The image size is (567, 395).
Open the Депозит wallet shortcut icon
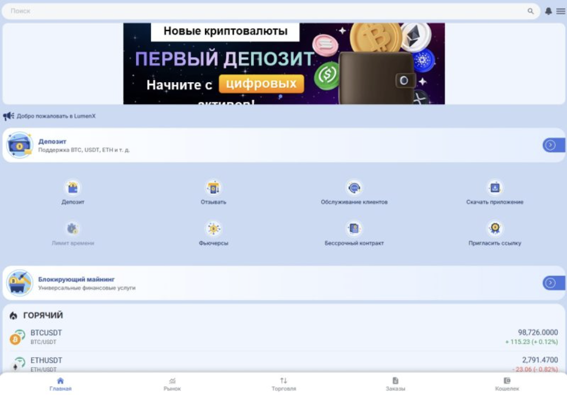(73, 188)
